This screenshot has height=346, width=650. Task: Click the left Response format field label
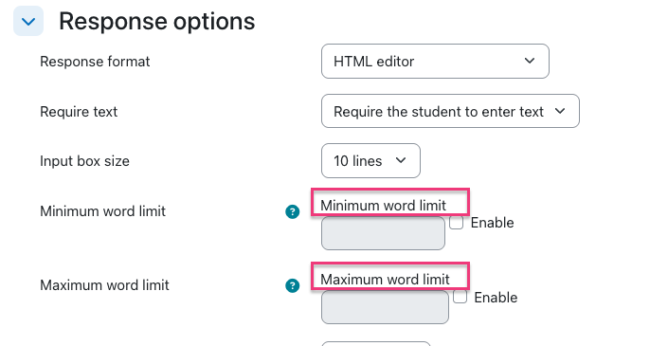click(x=95, y=62)
